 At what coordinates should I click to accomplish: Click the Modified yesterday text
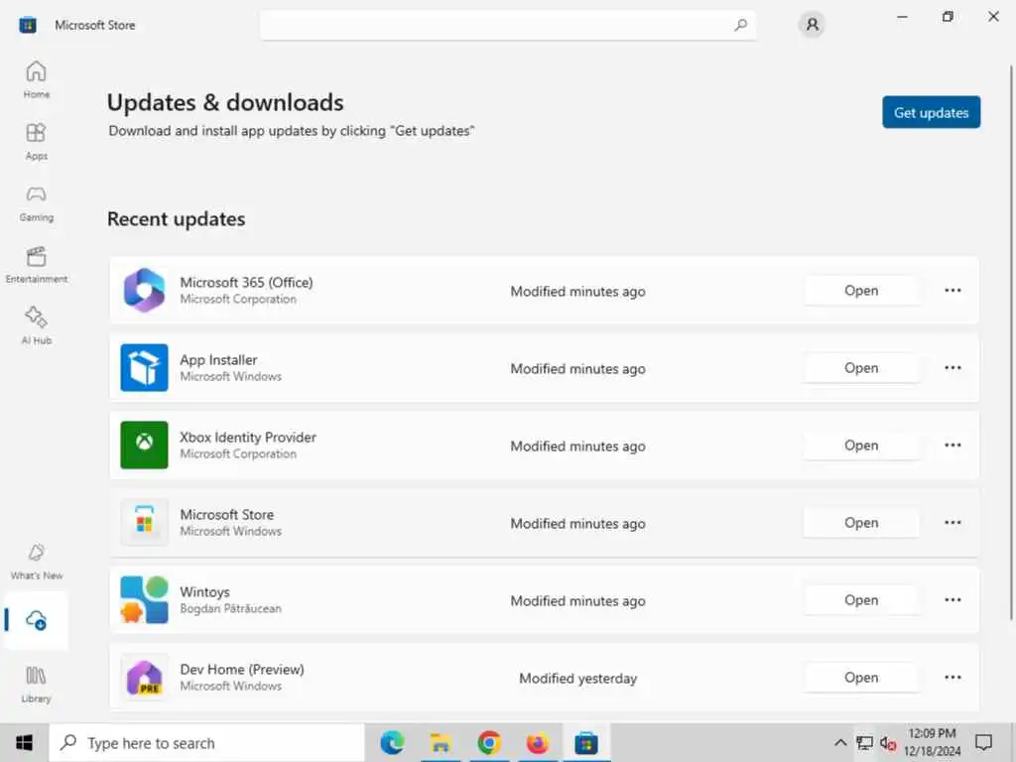[x=578, y=679]
